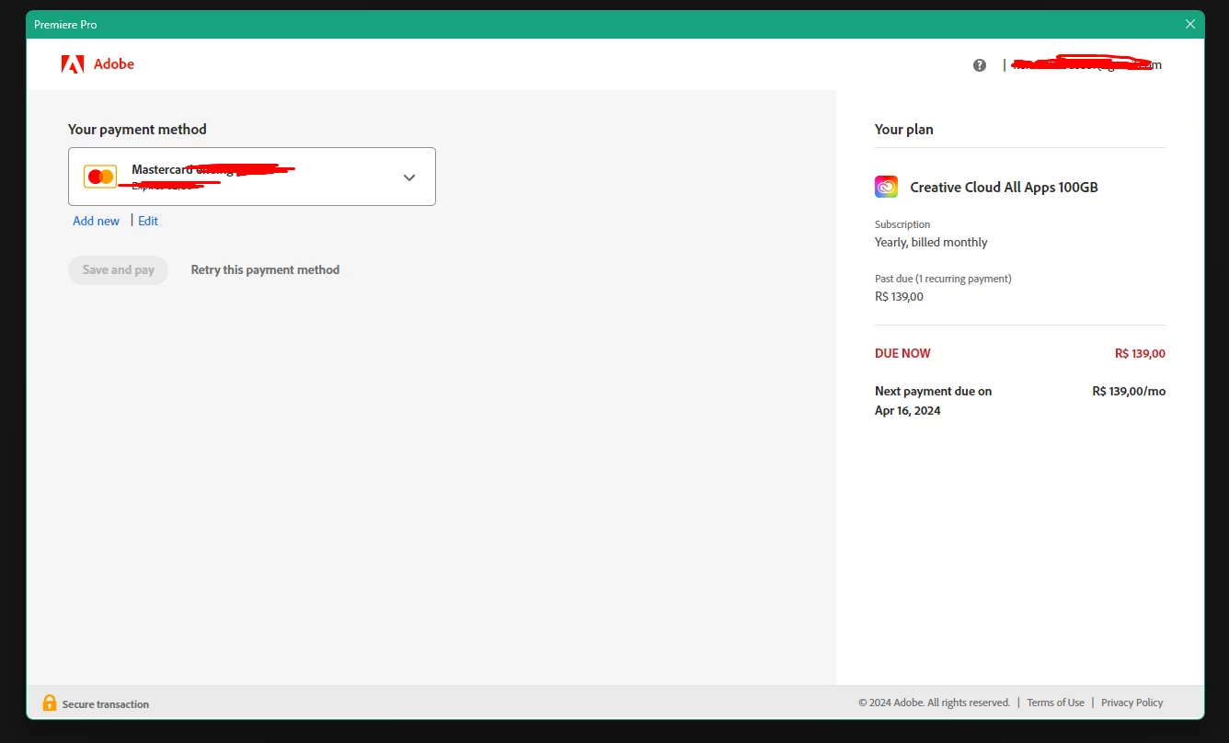Click the Next payment due on text

pyautogui.click(x=933, y=391)
